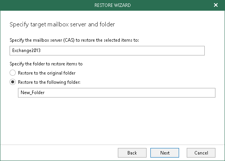Click the blank dialog area below the folder field
This screenshot has height=161, width=225.
coord(112,120)
